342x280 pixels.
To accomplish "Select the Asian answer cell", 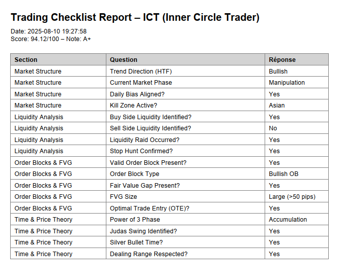I will pos(277,106).
